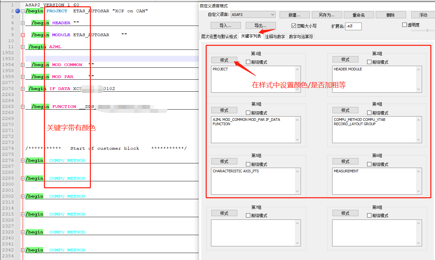Expand the IF_DATA fold on line 2078
This screenshot has width=435, height=260.
pyautogui.click(x=23, y=89)
